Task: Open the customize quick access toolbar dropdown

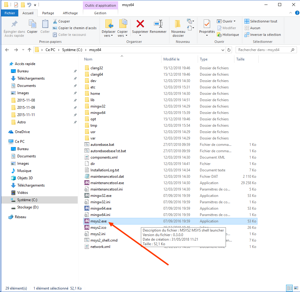Action: coord(35,5)
